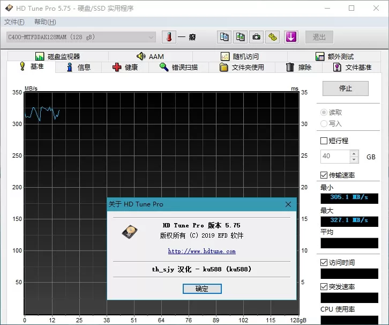
Task: Enable the 短行程 checkbox
Action: coord(324,141)
